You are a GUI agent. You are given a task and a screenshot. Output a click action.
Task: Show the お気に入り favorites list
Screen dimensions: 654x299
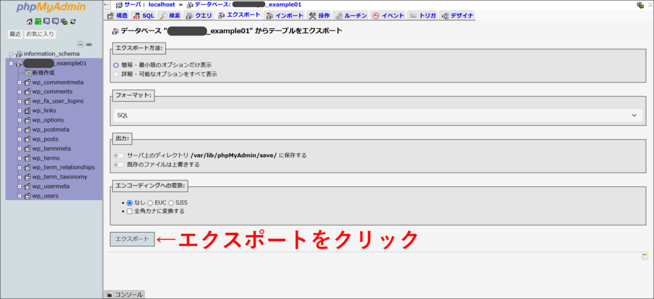[40, 34]
